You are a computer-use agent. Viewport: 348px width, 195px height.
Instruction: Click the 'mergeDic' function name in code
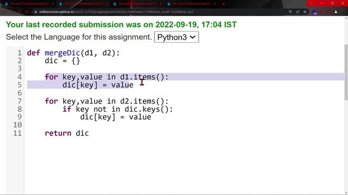click(x=62, y=53)
